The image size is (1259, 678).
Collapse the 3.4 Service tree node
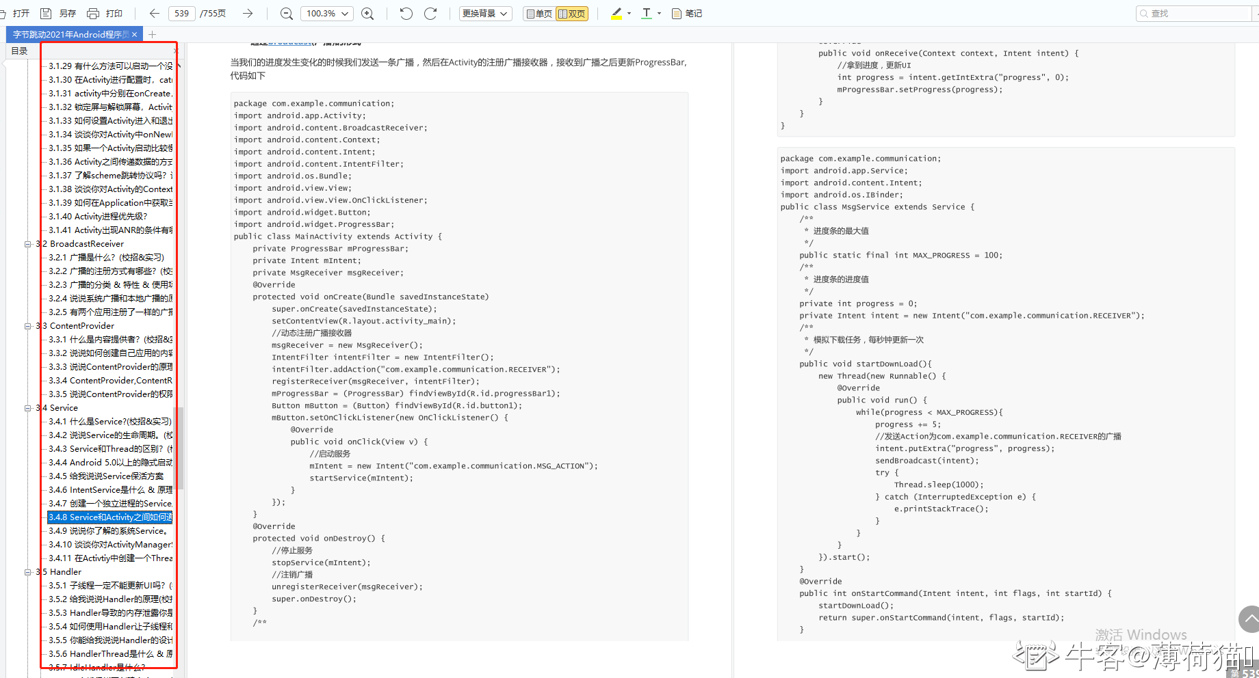28,408
